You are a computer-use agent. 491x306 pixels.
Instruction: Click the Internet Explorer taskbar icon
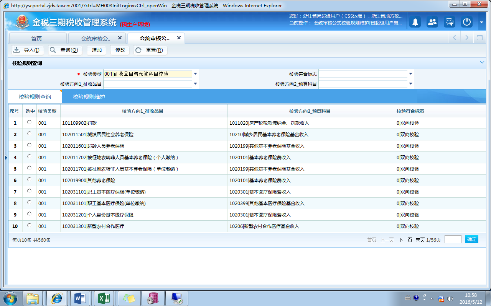(57, 298)
